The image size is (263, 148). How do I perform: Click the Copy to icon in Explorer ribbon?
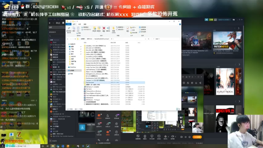[99, 28]
